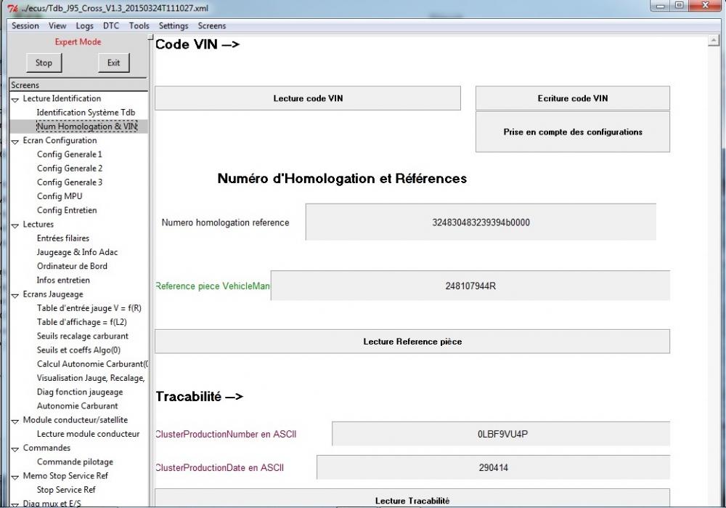The image size is (726, 508).
Task: Open the Session menu
Action: [25, 26]
